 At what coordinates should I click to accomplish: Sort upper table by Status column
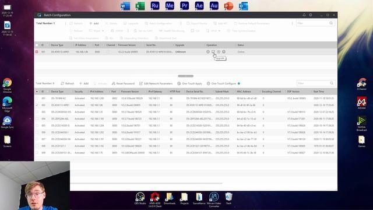(x=241, y=45)
